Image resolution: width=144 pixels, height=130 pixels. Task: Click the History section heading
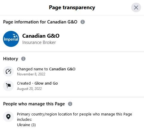pyautogui.click(x=10, y=59)
